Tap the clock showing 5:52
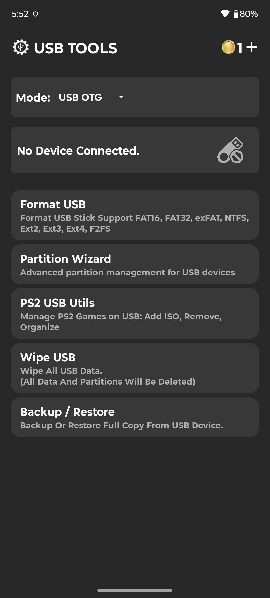 (20, 14)
